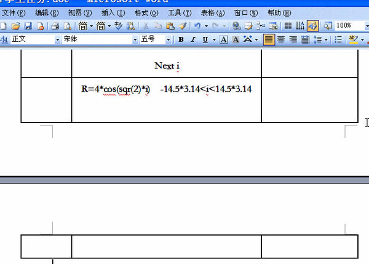Toggle underline formatting
Viewport: 369px width, 264px height.
coord(205,39)
